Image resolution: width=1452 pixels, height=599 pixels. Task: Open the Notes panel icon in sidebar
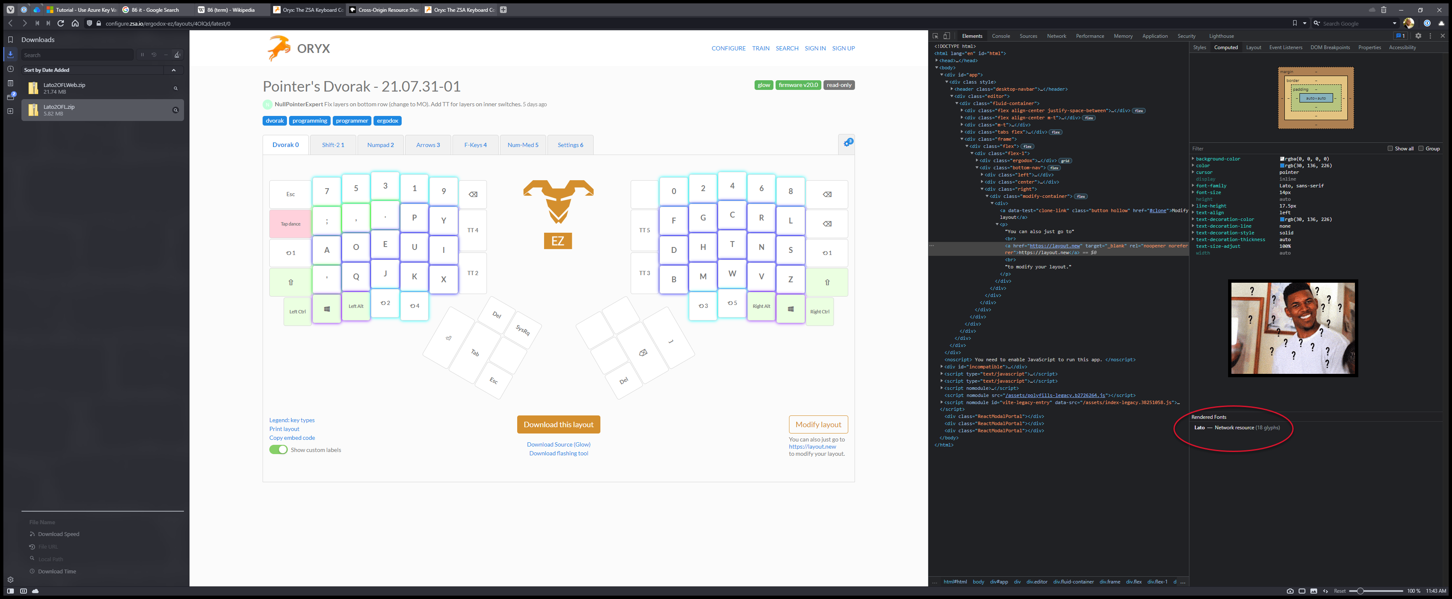(x=10, y=84)
